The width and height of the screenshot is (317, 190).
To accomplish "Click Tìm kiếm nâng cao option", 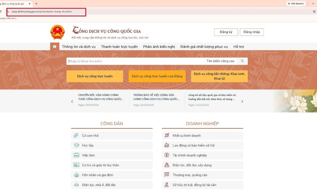I will click(x=220, y=61).
